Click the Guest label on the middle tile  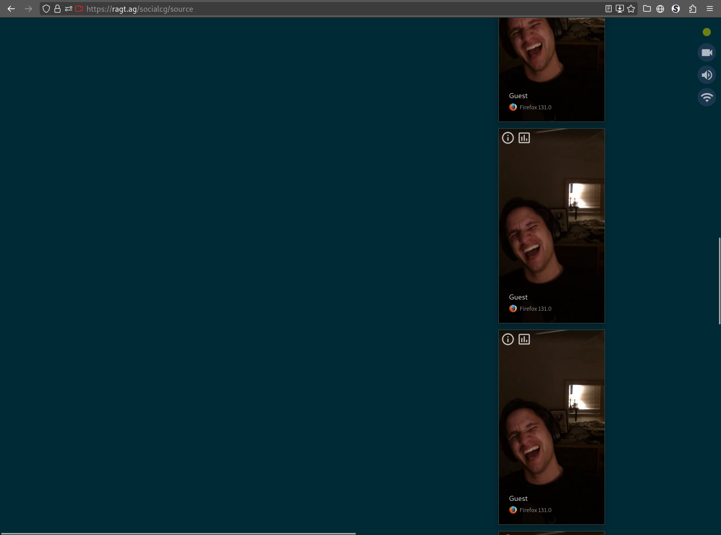click(518, 297)
